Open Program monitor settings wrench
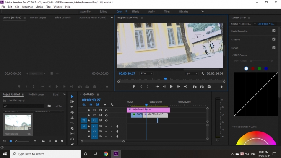Viewport: 281px width, 158px height. [x=202, y=73]
